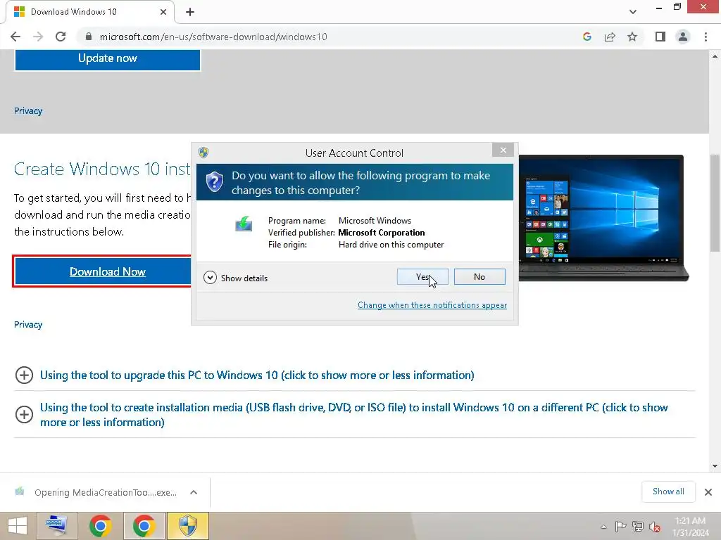
Task: Open the first Chrome taskbar icon
Action: point(101,526)
